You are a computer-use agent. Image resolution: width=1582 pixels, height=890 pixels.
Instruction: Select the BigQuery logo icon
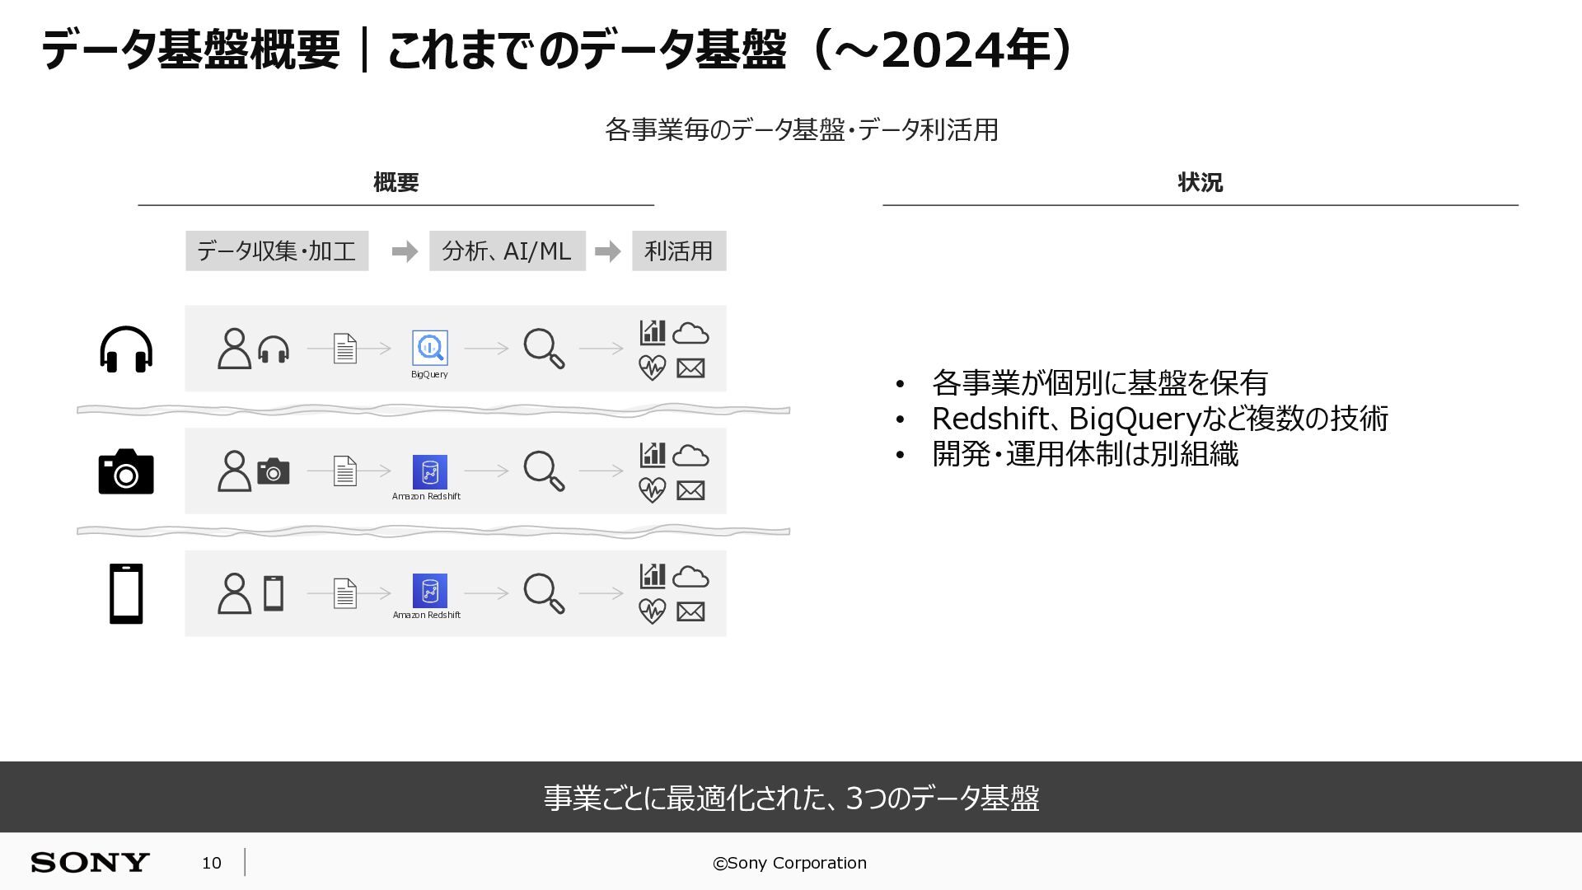(x=429, y=348)
